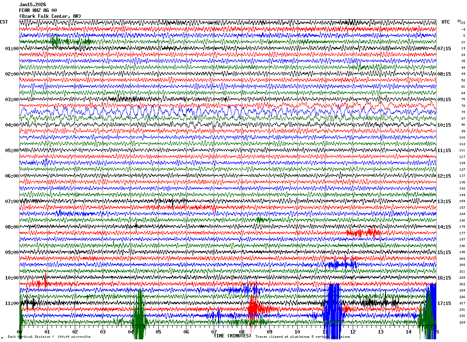Click the "05" minute tick label
The image size is (467, 342).
(x=158, y=332)
